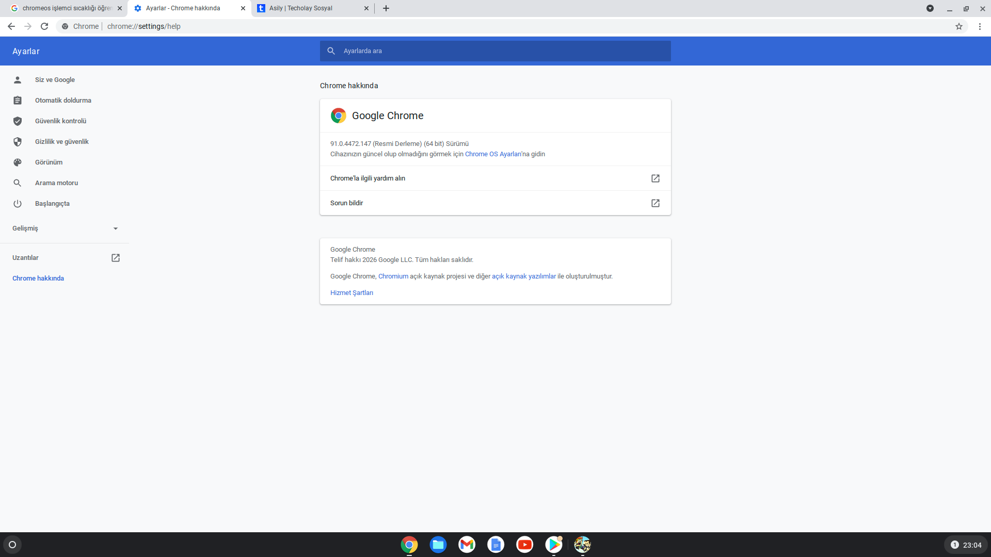Reload the current page
991x557 pixels.
(44, 26)
